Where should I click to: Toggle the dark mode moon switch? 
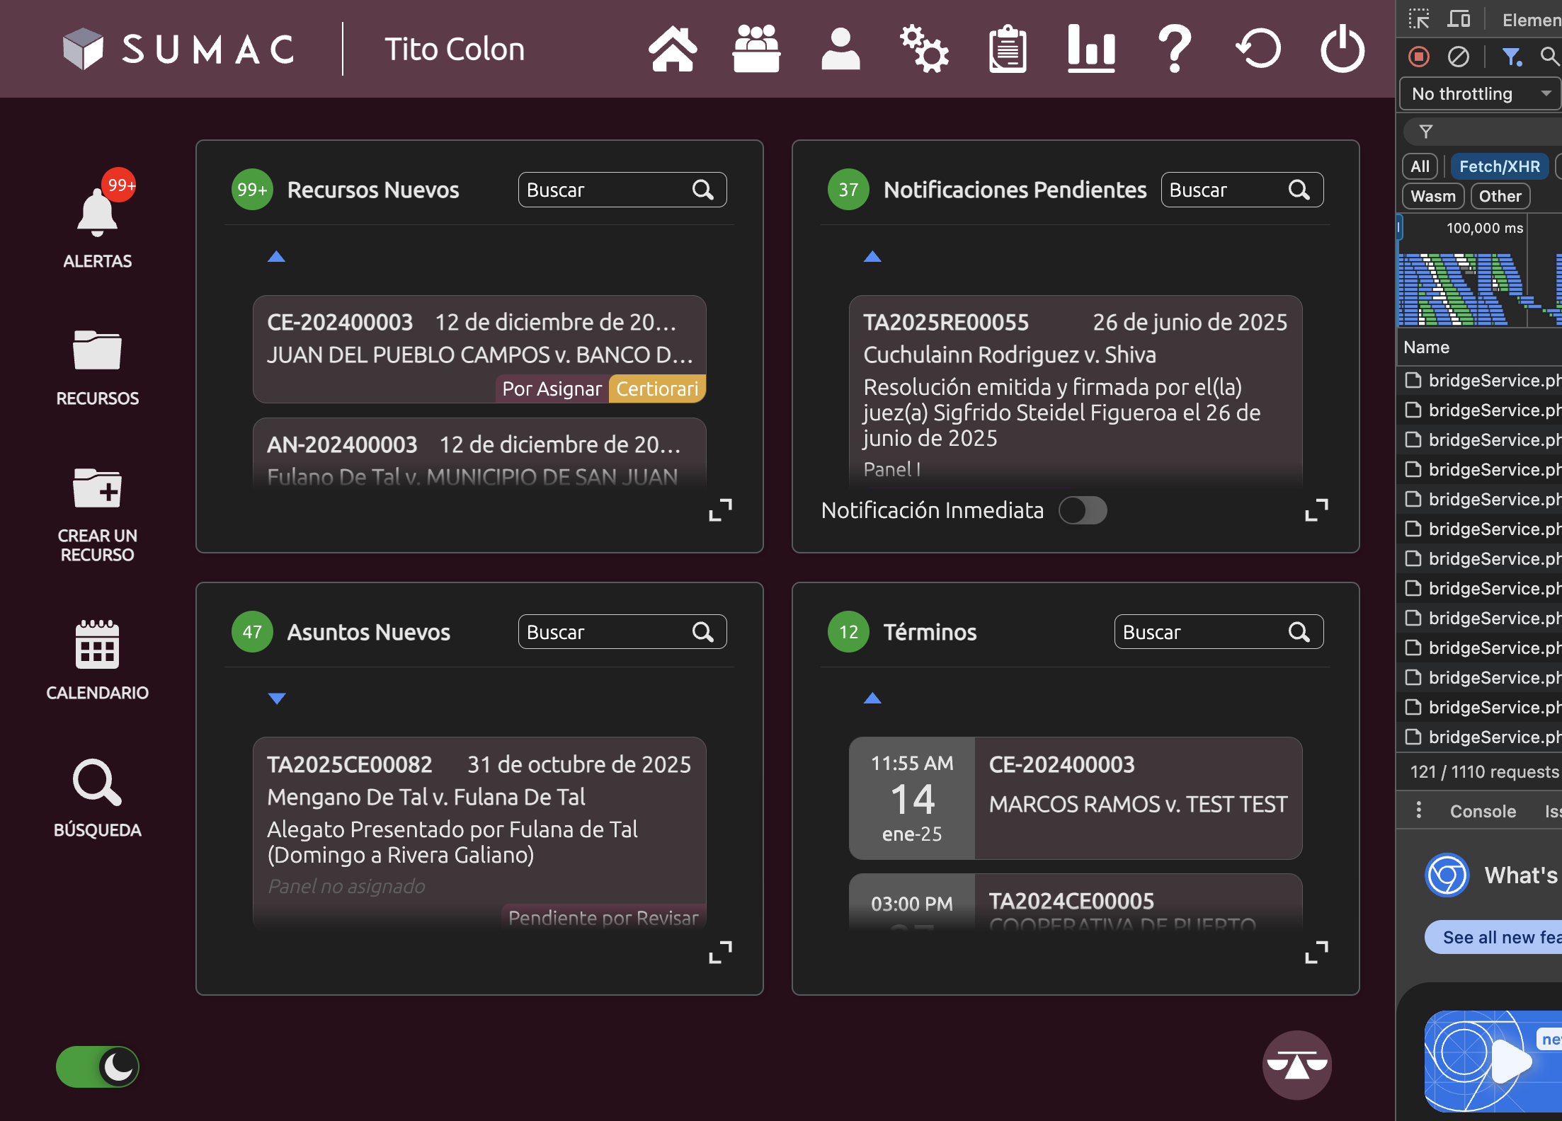coord(98,1067)
